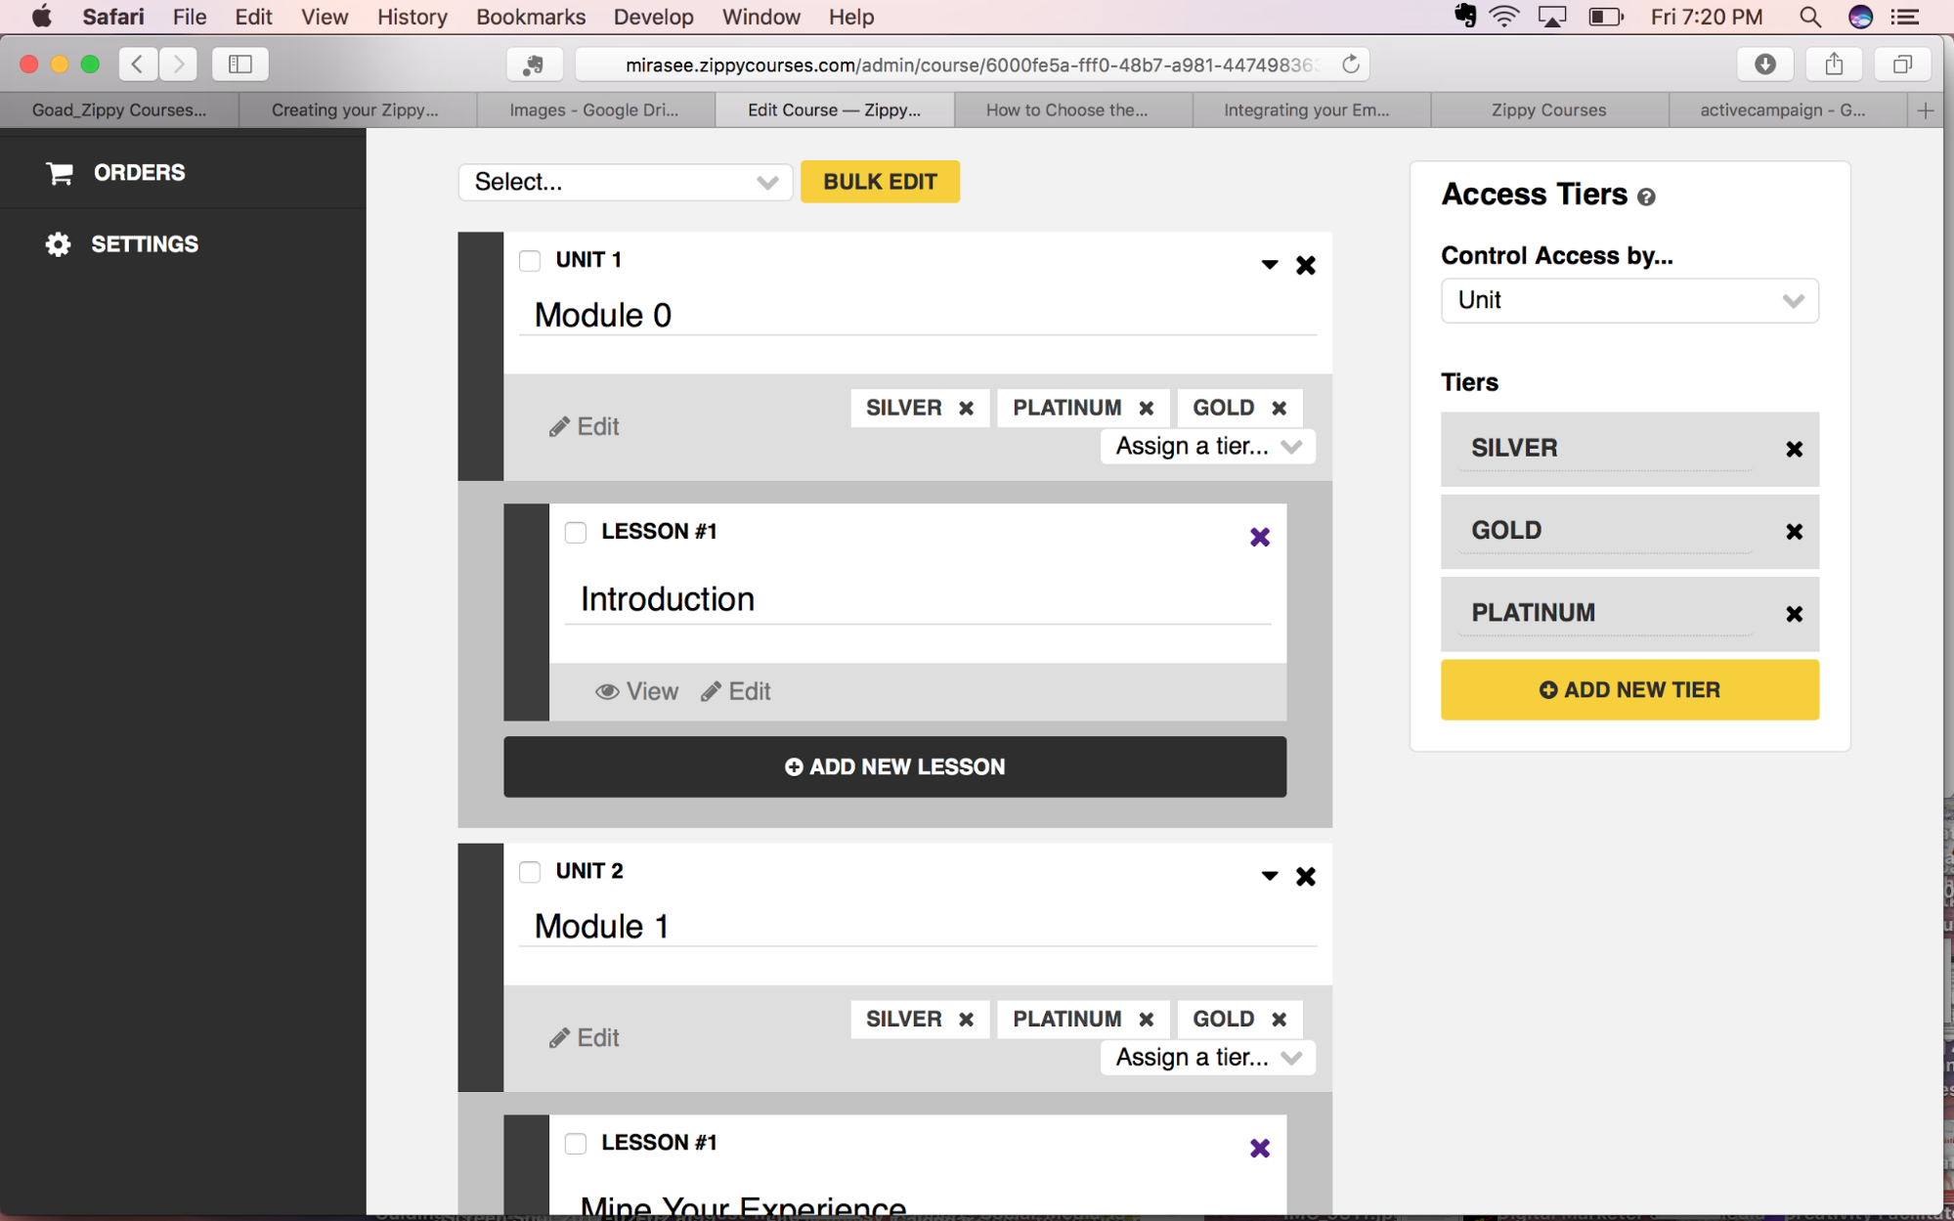Delete the Introduction lesson with purple X

[x=1259, y=537]
